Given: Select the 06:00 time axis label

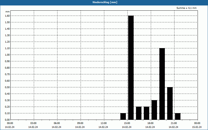Looking at the screenshot, I should pos(57,123).
